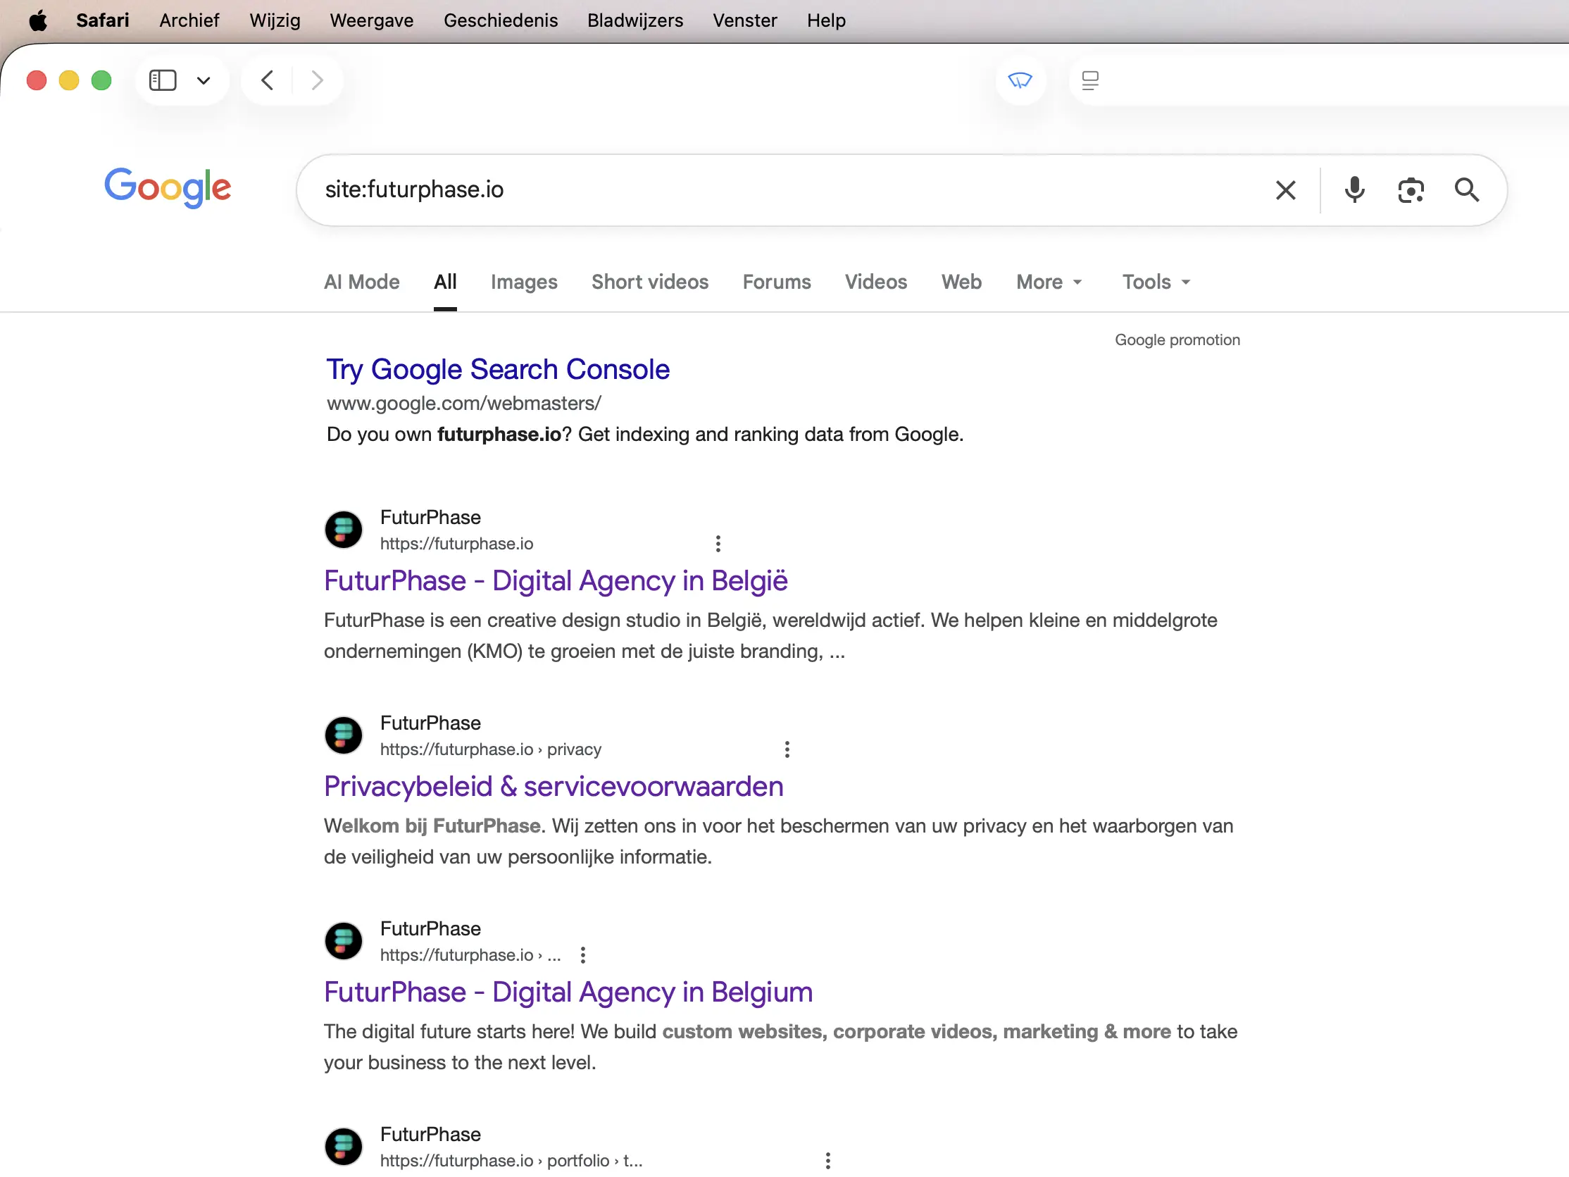Viewport: 1569px width, 1177px height.
Task: Click the https://futurphase.io URL of first result
Action: tap(456, 544)
